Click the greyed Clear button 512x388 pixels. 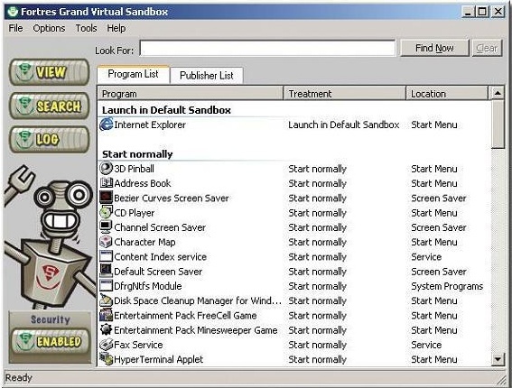tap(487, 49)
